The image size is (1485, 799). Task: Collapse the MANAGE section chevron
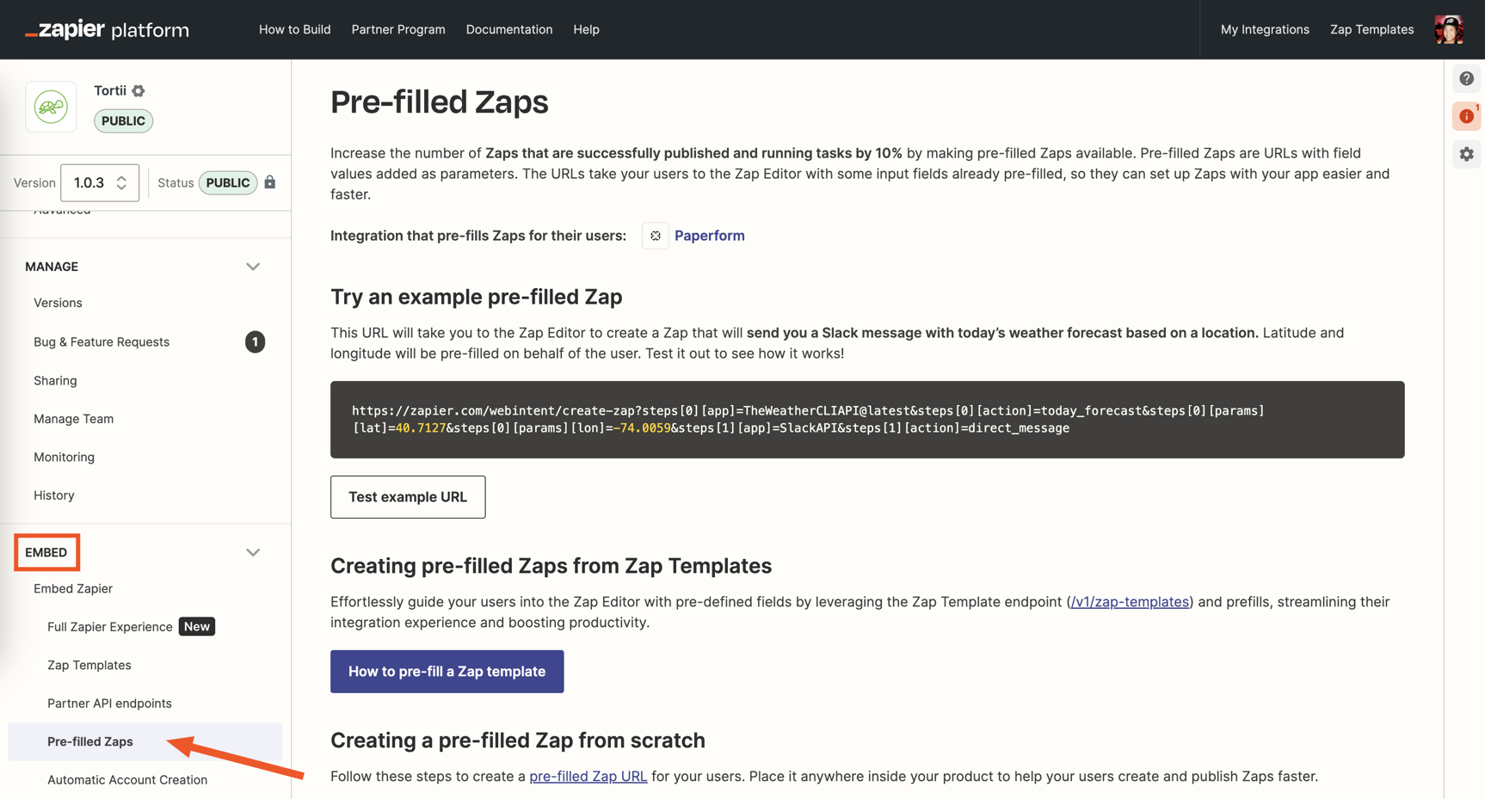click(x=253, y=267)
